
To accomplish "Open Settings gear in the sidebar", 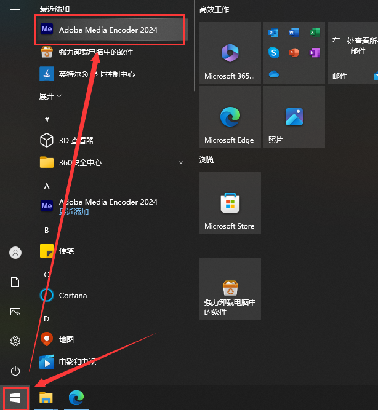I will (15, 341).
